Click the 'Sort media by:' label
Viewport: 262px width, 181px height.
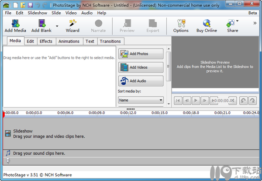coord(129,91)
